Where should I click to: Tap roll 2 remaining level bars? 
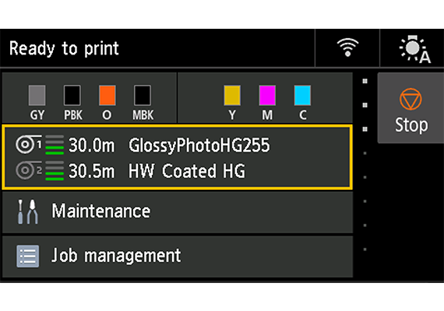[55, 171]
